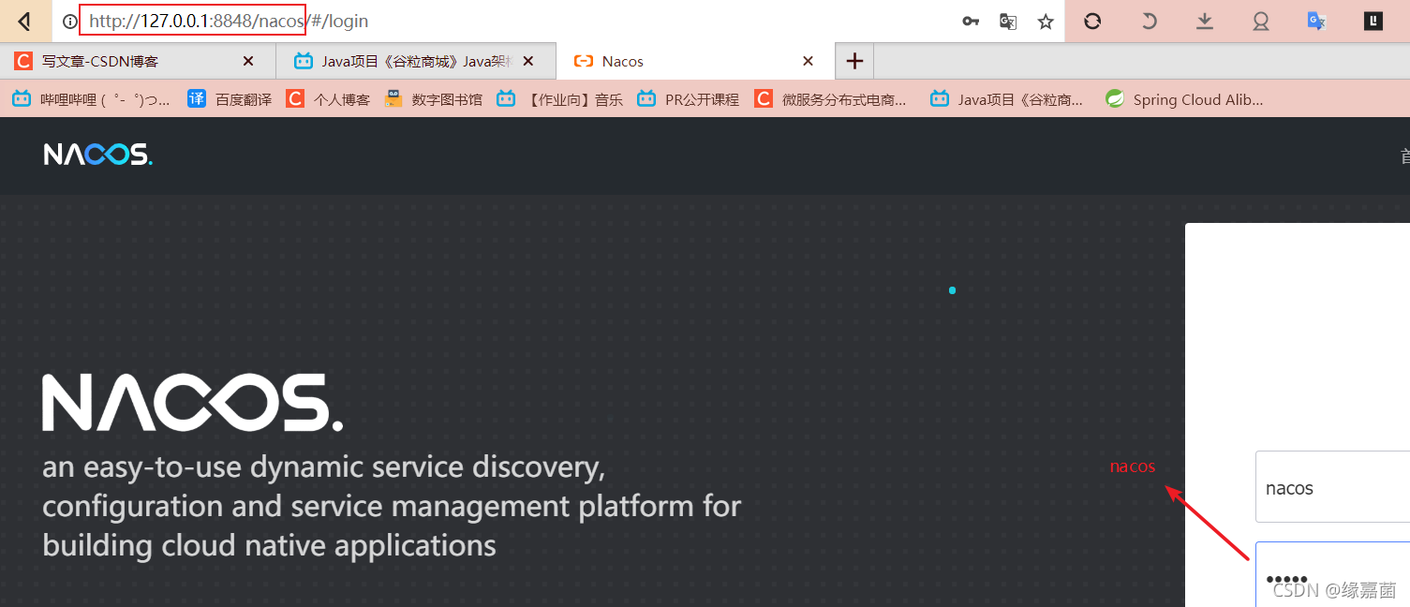Open the 哔哩哔哩 bookmark
Screen dimensions: 1410x607
coord(91,99)
